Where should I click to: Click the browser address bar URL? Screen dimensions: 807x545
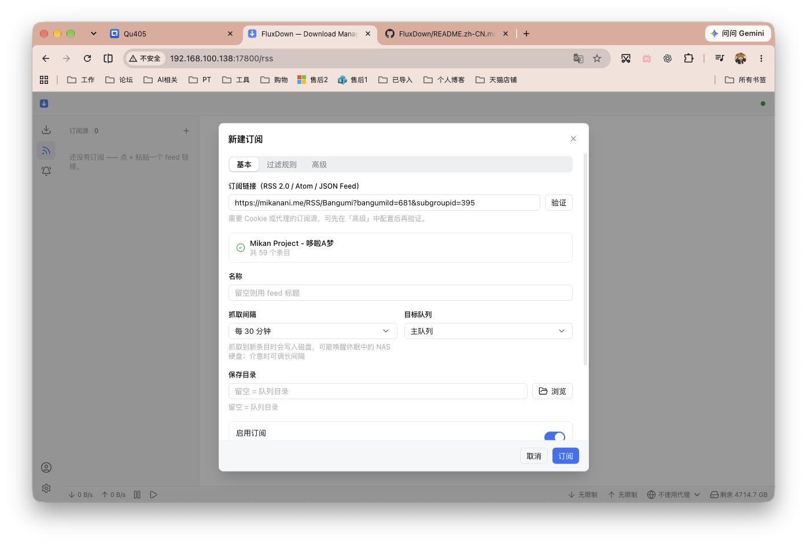[222, 58]
